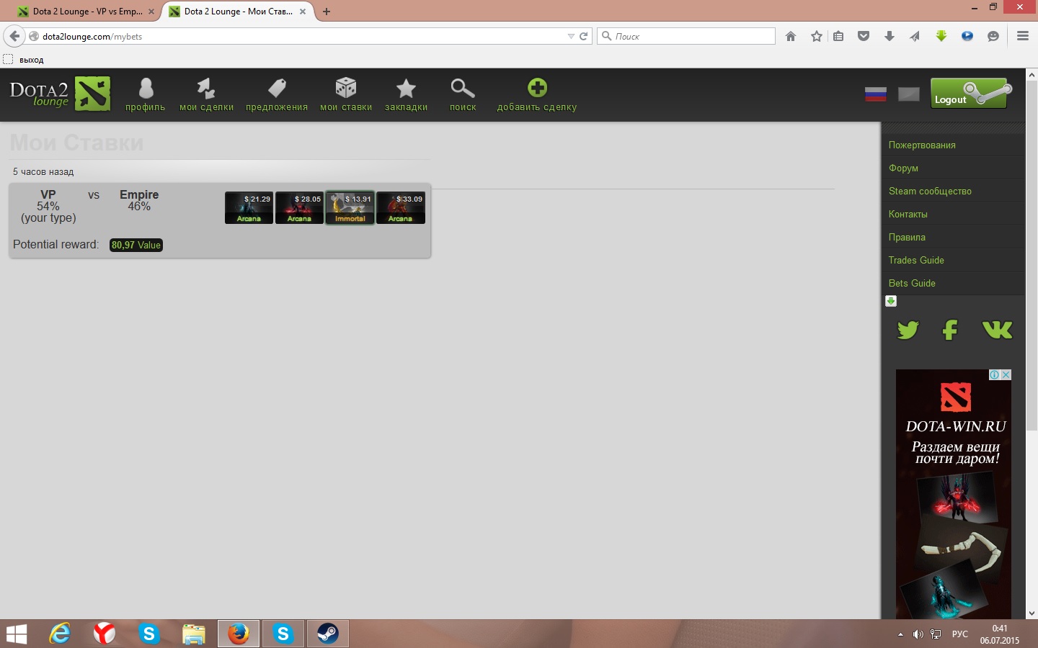Open the URL bar history dropdown
1038x648 pixels.
[x=571, y=36]
